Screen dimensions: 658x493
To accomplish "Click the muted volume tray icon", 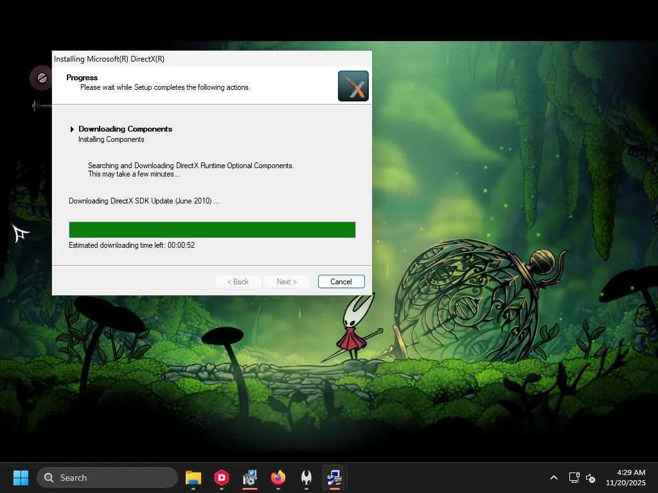I will [591, 478].
